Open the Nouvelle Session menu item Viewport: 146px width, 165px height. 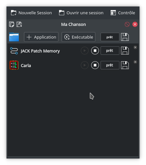tap(31, 13)
